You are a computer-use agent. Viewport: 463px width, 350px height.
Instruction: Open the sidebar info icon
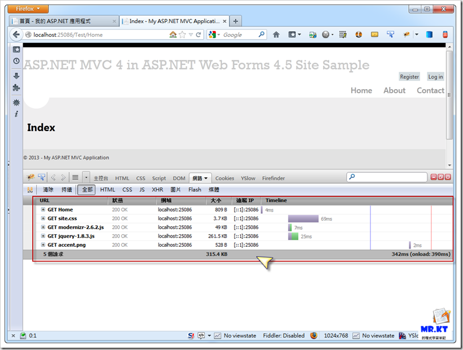pos(16,114)
